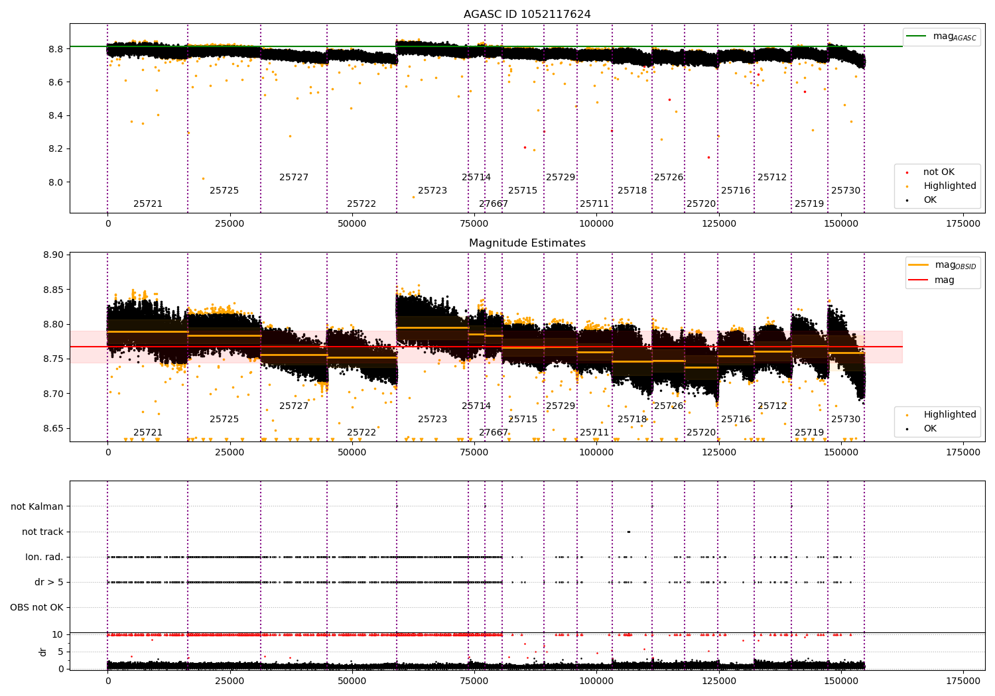
Task: Click the 8.6 y-tick in the top plot
Action: [56, 83]
